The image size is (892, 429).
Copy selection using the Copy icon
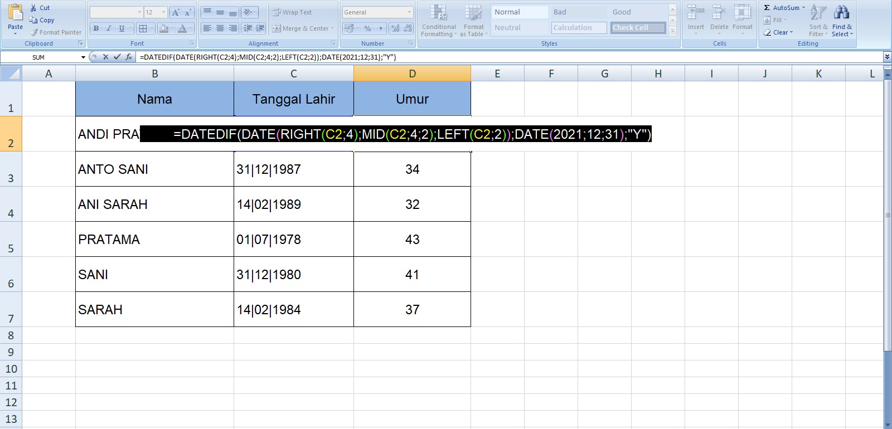point(33,20)
